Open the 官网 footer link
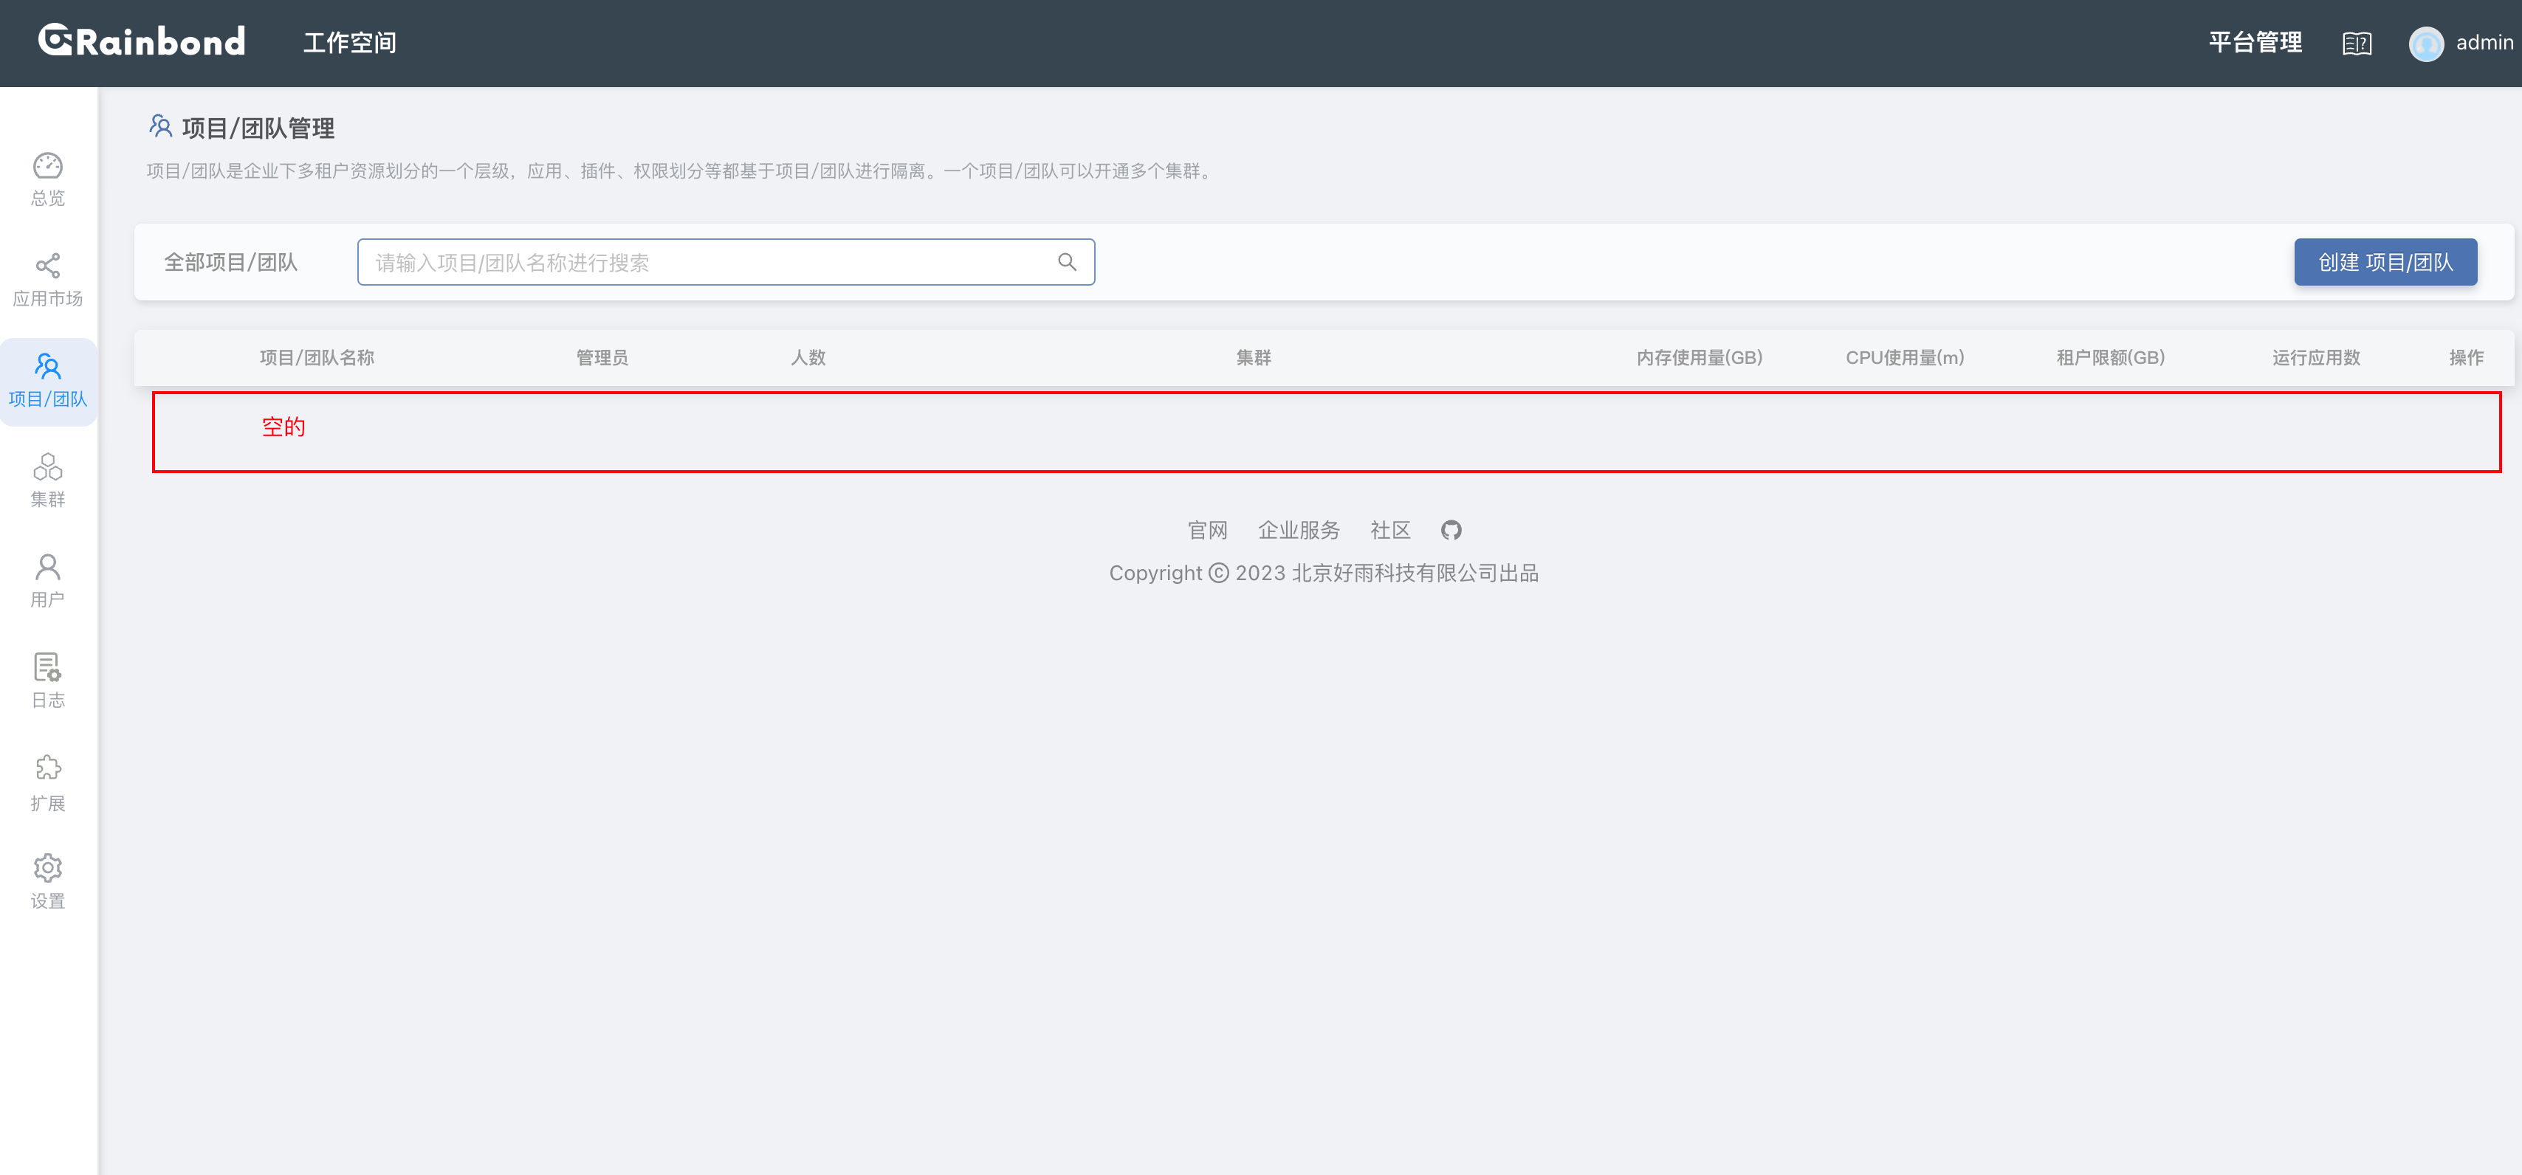 point(1207,530)
